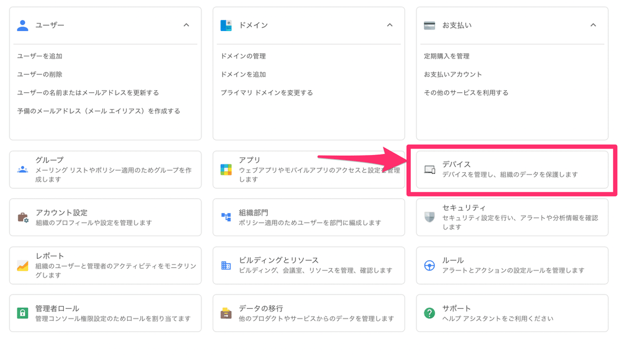Open the ユーザーの削除 link
The width and height of the screenshot is (633, 360).
pyautogui.click(x=40, y=74)
